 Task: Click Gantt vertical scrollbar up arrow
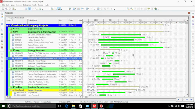(x=187, y=20)
